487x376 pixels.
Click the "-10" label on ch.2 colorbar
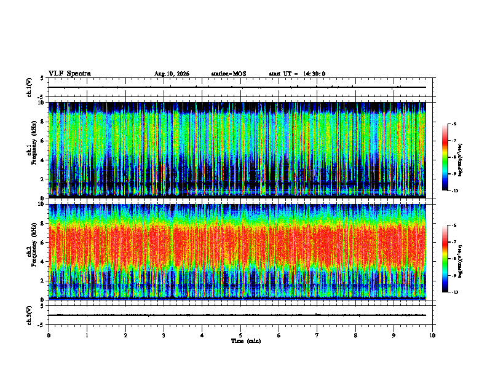point(455,292)
